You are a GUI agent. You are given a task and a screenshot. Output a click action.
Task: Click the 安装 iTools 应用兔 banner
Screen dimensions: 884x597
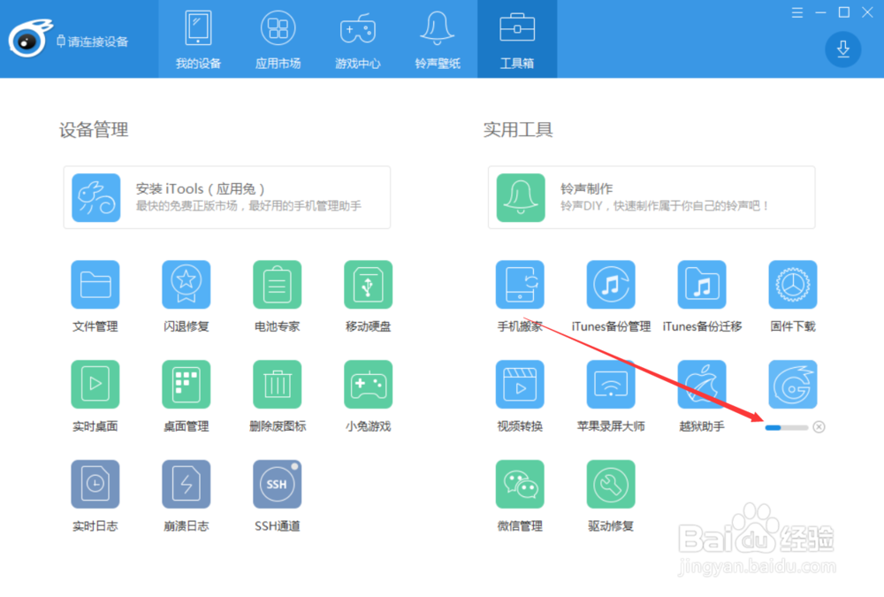[225, 197]
